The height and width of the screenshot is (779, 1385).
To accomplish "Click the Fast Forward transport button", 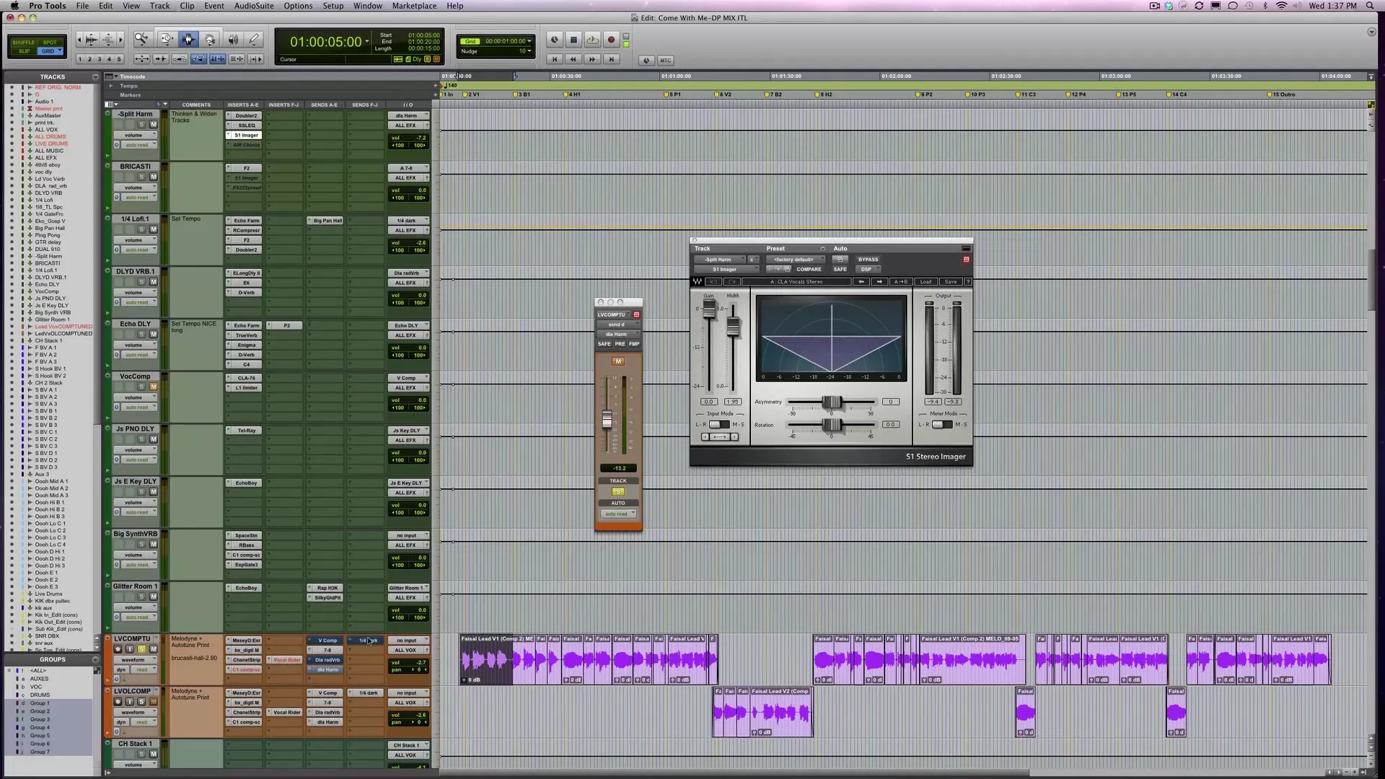I will pyautogui.click(x=592, y=60).
